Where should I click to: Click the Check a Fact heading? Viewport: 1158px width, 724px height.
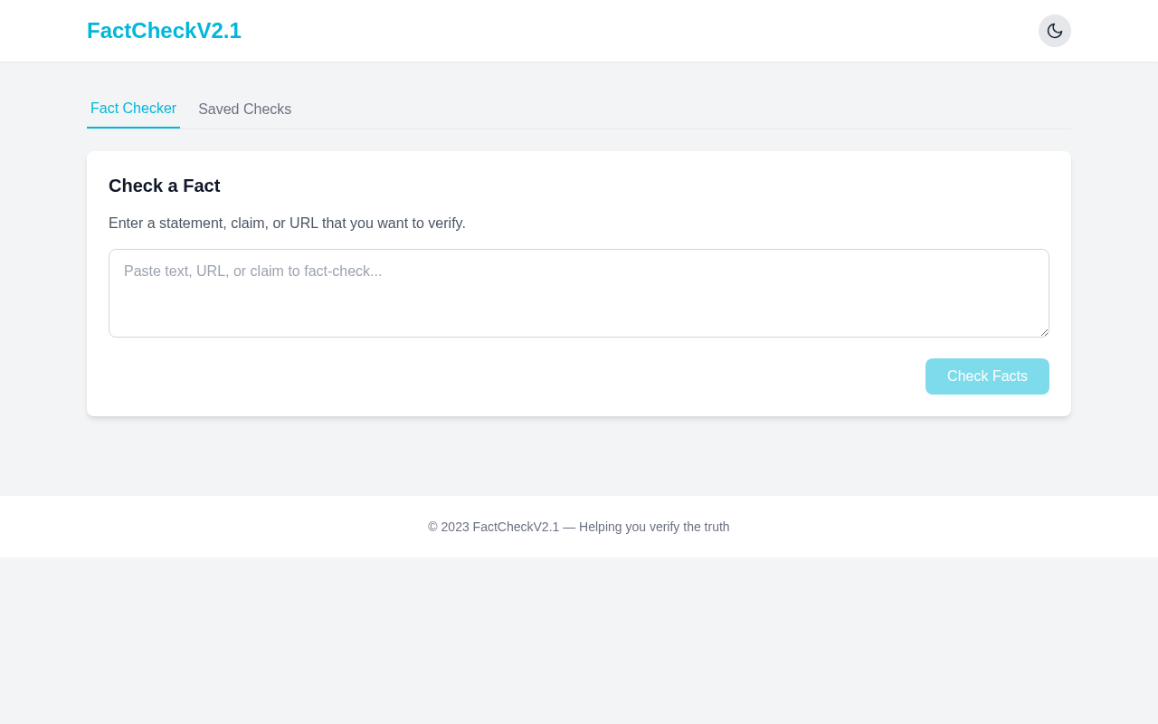164,185
